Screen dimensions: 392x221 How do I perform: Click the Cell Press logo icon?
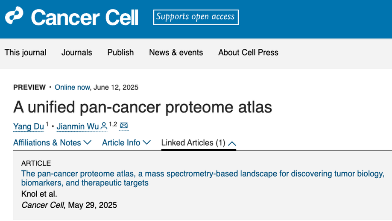14,15
